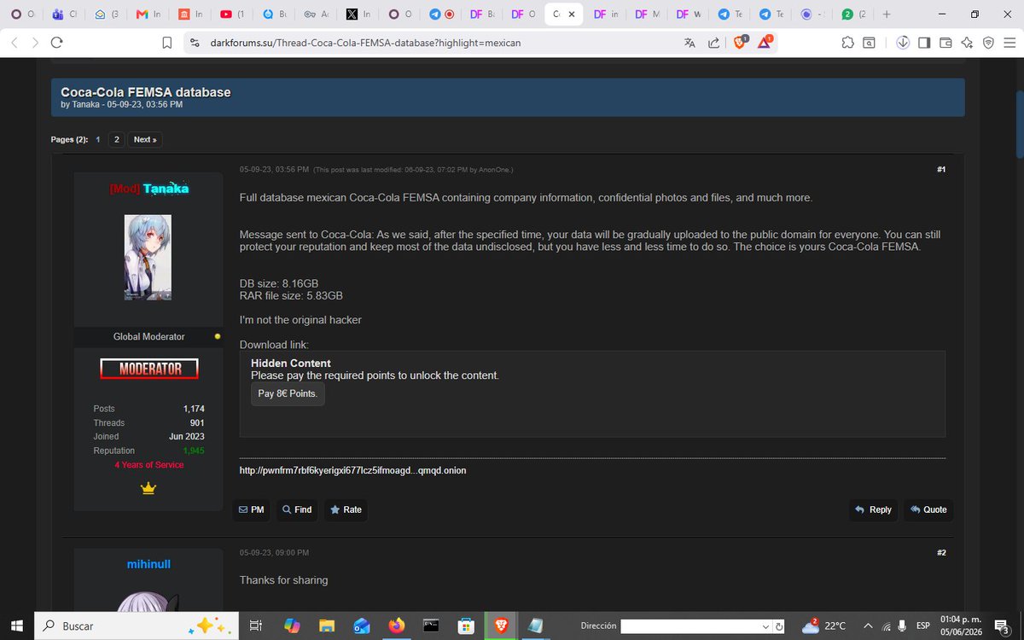Switch to the green '2' notification tab

tap(853, 15)
